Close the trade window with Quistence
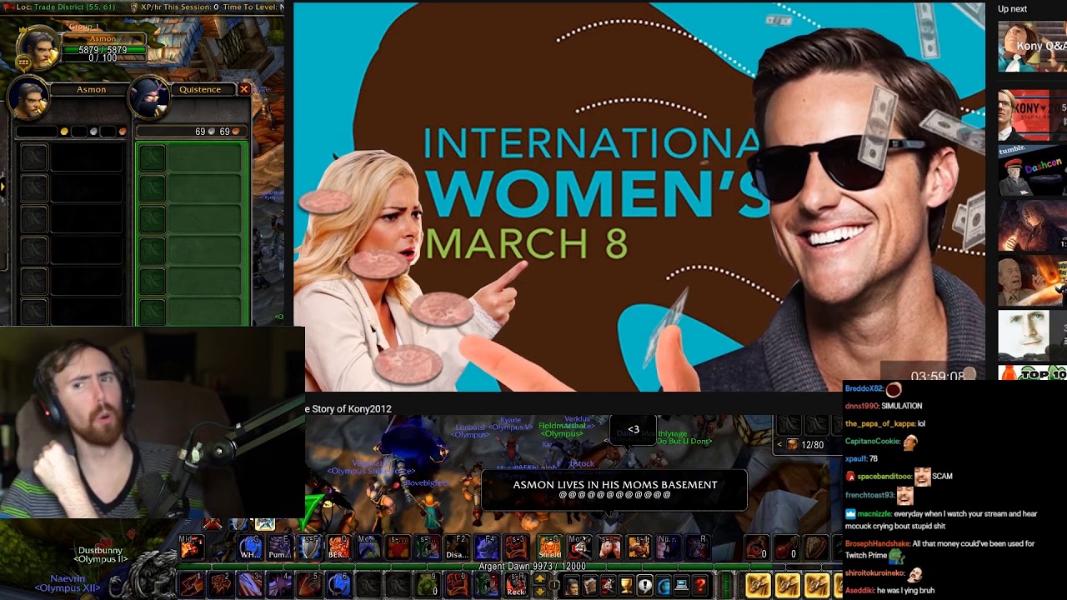1067x600 pixels. (x=244, y=89)
